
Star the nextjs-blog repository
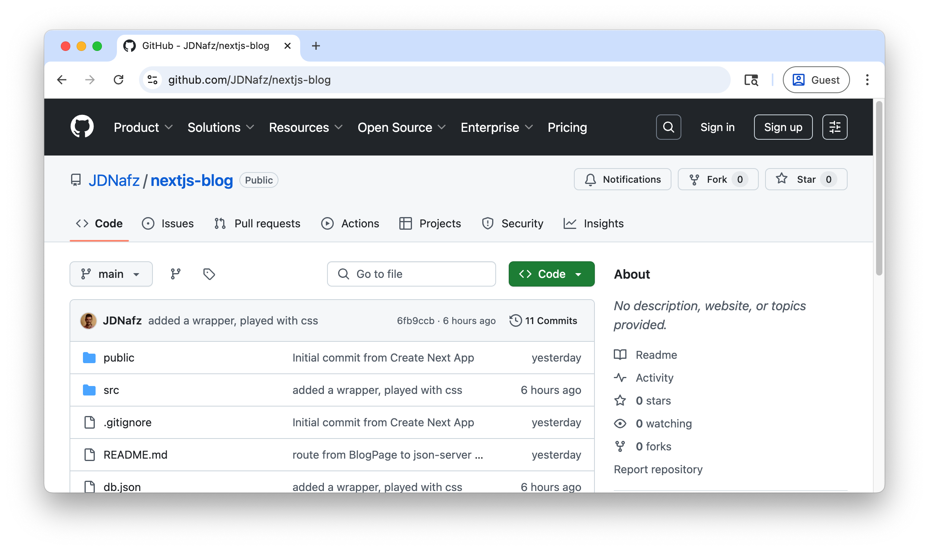806,180
